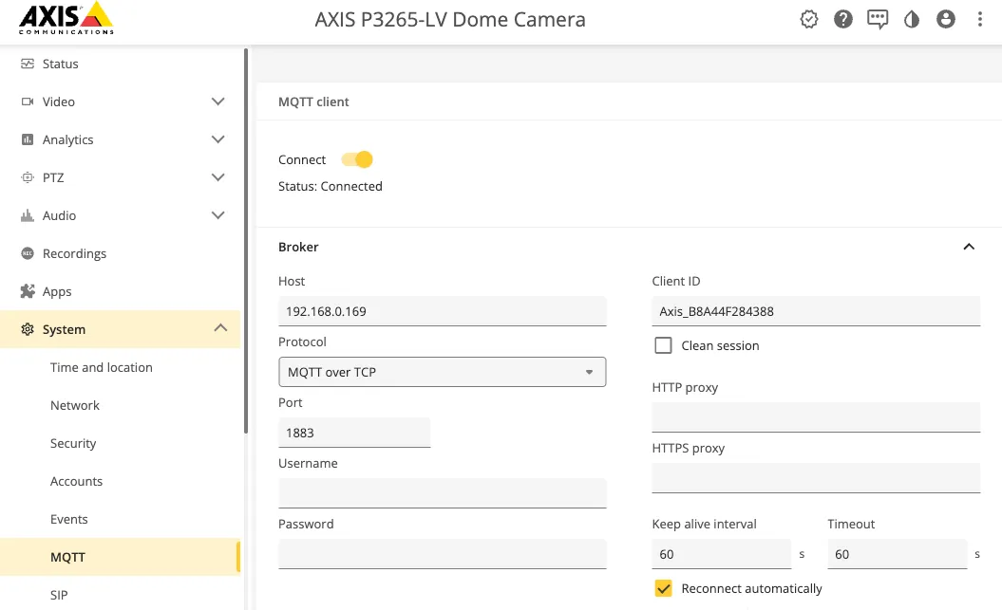Expand the PTZ menu chevron

click(217, 177)
